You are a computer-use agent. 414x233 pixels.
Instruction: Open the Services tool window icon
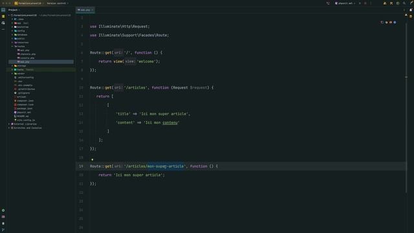tap(3, 210)
